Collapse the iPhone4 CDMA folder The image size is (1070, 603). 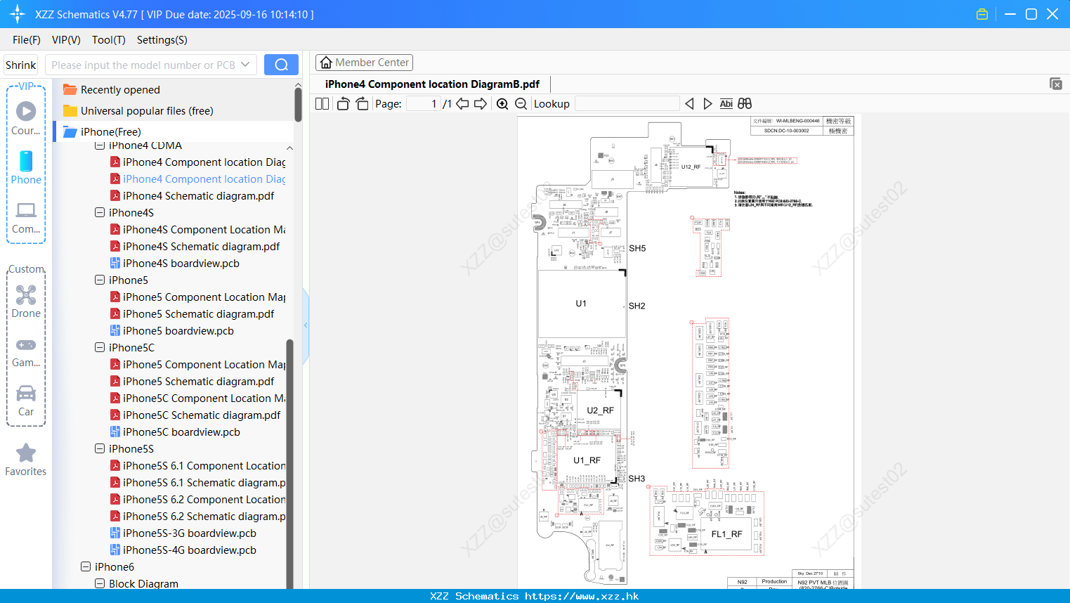(x=100, y=145)
